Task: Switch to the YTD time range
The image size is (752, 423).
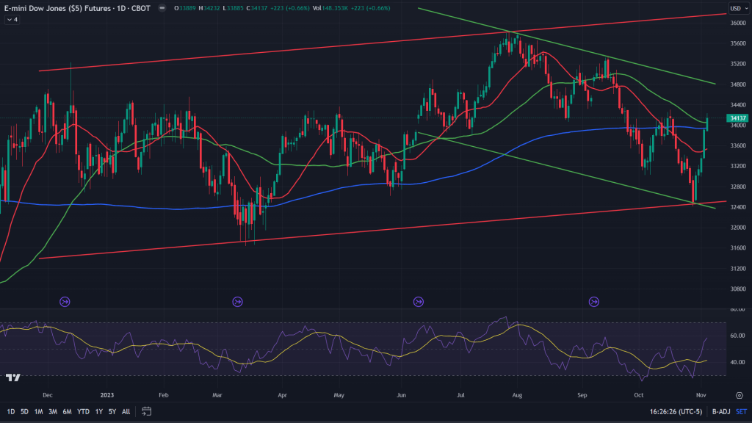Action: click(x=82, y=411)
